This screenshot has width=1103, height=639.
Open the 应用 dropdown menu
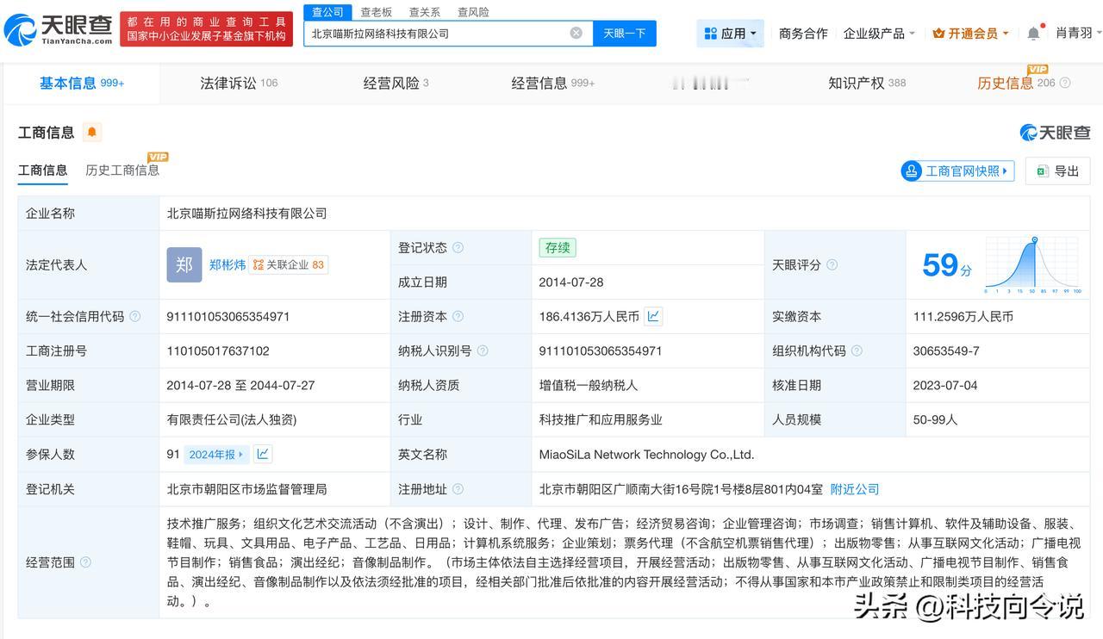point(731,34)
